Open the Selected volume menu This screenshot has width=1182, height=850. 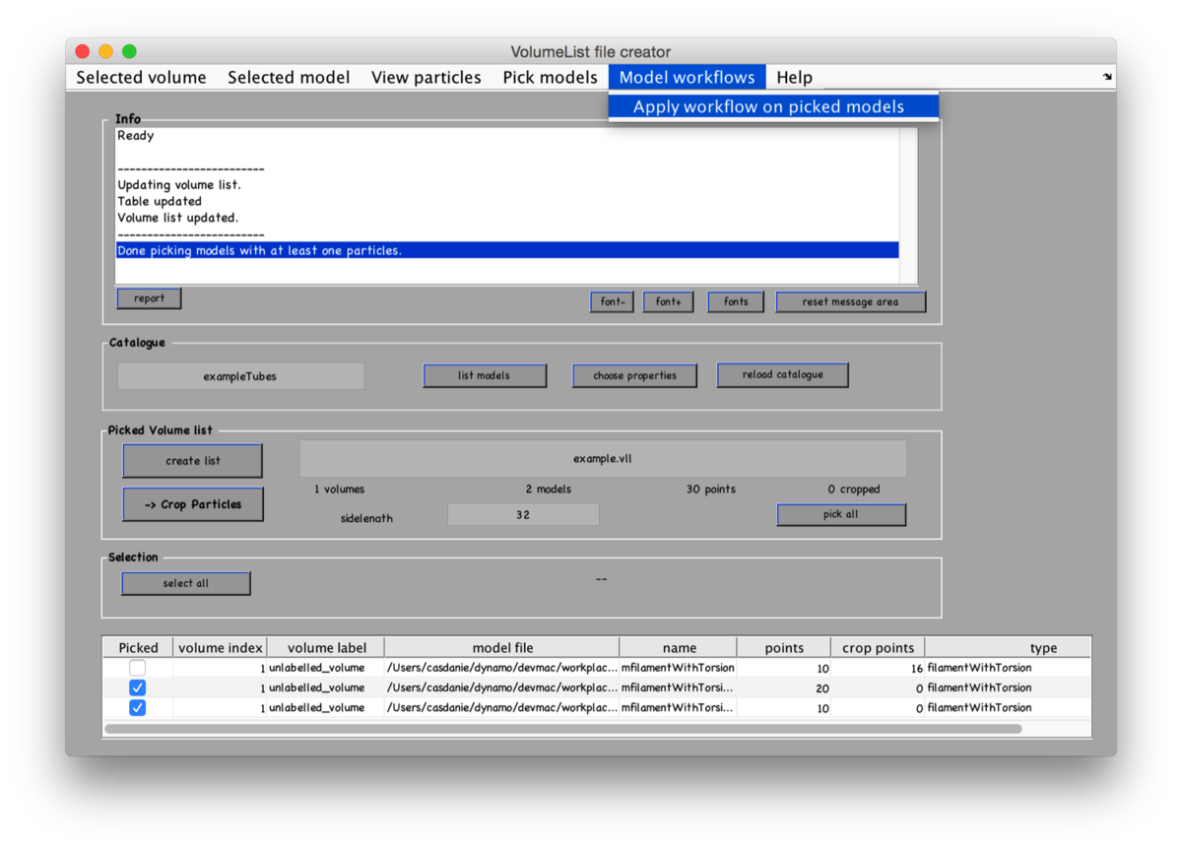(x=141, y=78)
